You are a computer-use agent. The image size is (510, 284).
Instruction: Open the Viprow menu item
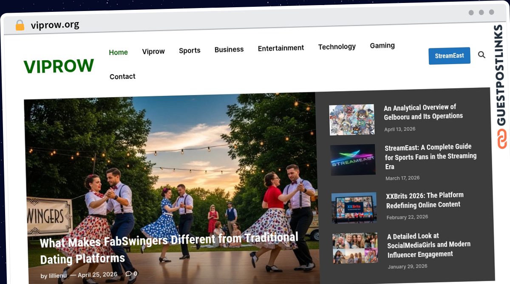[x=153, y=51]
